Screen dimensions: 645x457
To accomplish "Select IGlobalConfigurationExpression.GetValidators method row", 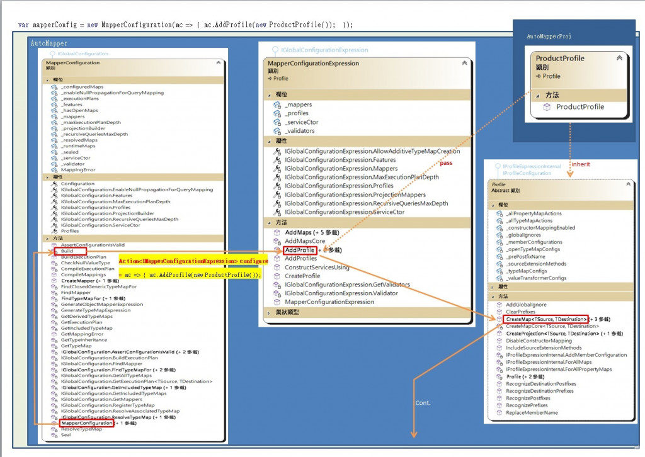I will click(347, 285).
